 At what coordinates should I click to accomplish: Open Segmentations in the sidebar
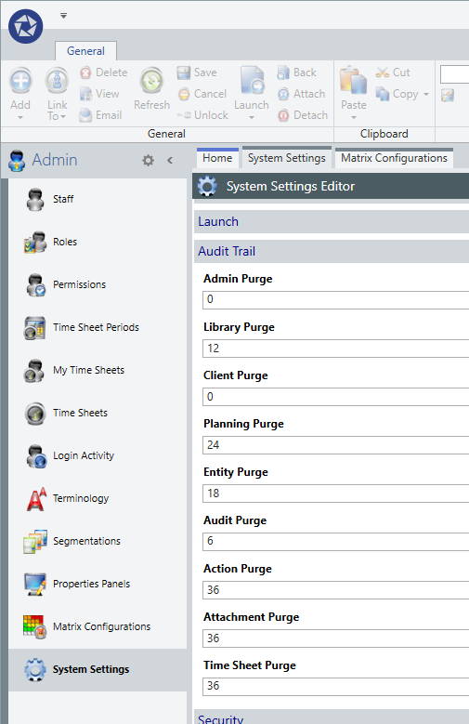pyautogui.click(x=98, y=541)
